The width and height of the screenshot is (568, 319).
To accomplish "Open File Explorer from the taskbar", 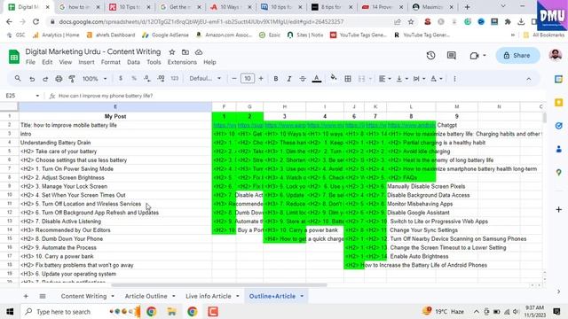I will tap(171, 311).
